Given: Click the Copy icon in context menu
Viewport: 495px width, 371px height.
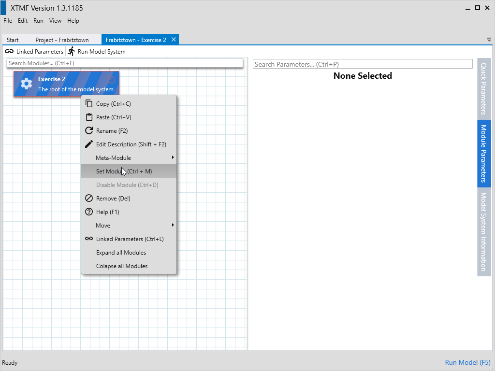Looking at the screenshot, I should tap(88, 104).
